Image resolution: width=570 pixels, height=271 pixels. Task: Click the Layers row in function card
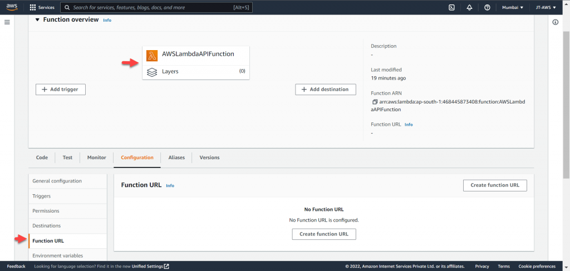click(196, 72)
